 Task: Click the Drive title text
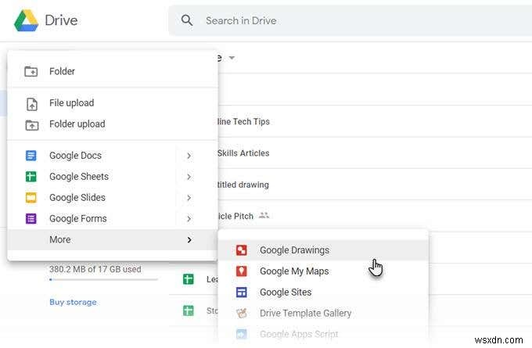pos(61,20)
